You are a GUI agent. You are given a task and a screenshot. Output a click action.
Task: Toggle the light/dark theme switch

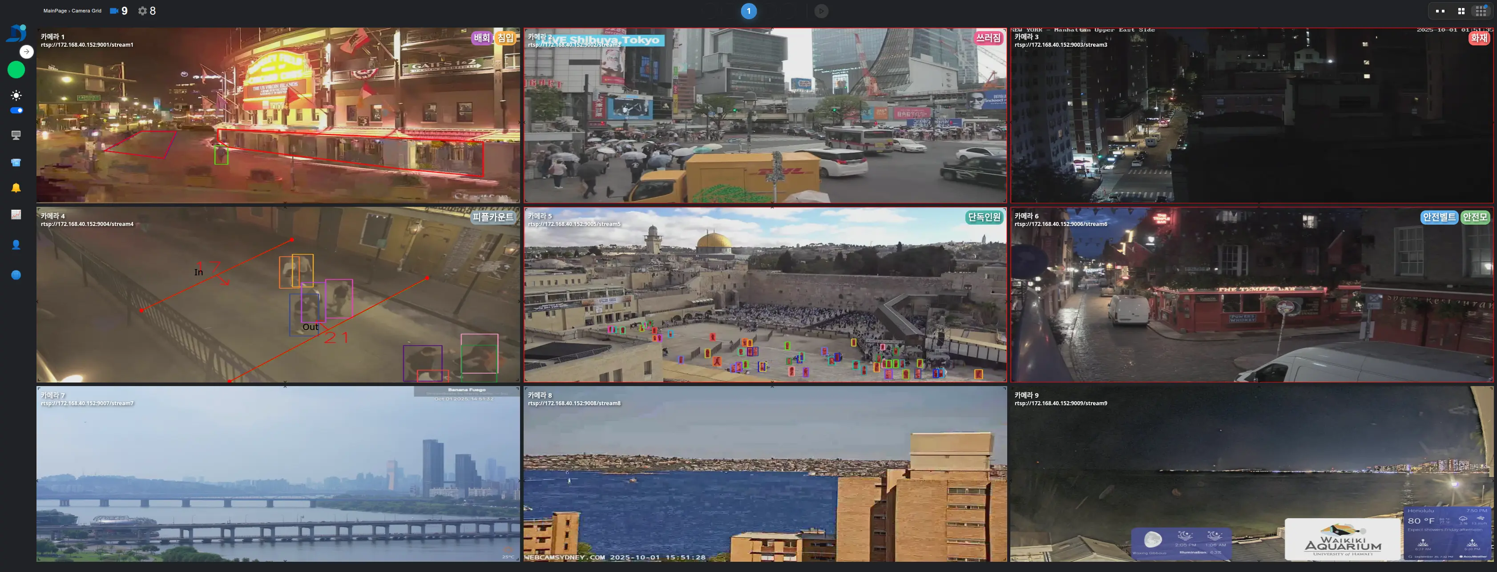pyautogui.click(x=16, y=110)
